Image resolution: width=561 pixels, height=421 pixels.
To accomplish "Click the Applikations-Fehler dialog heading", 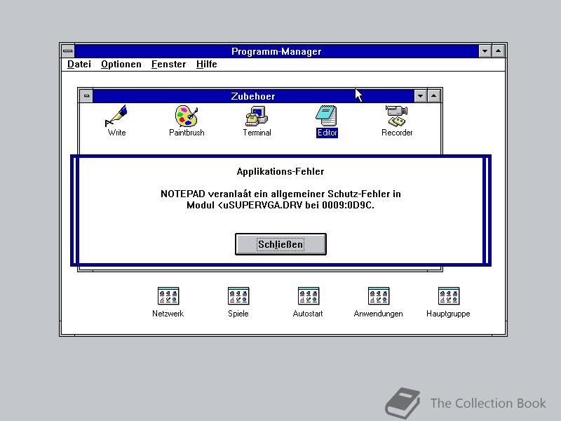I will 280,171.
